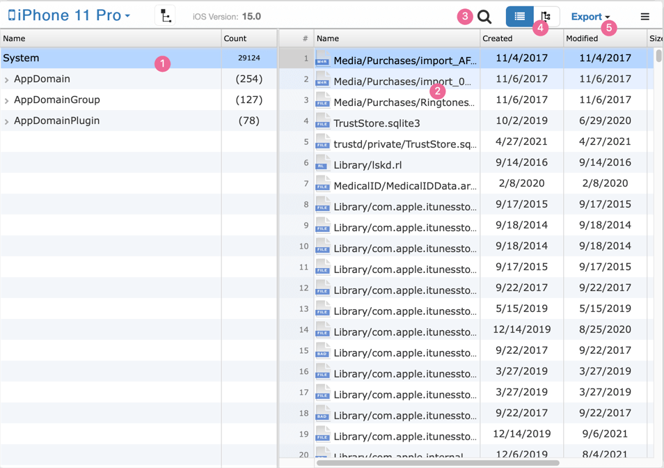Click Created date 5/15/2019
The width and height of the screenshot is (664, 468).
522,309
